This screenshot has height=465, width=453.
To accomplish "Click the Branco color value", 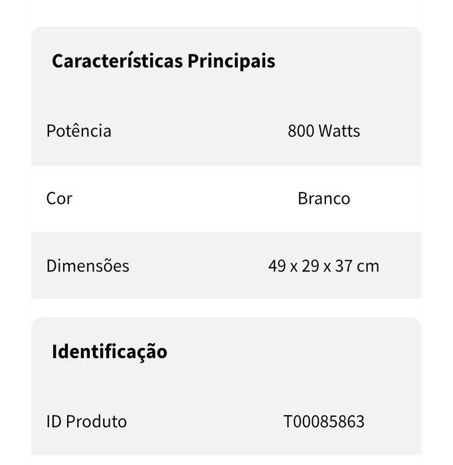I will click(323, 199).
